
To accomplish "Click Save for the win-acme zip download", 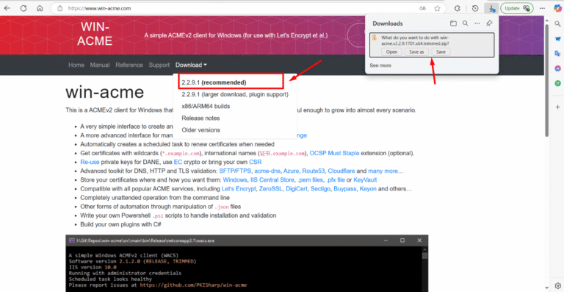I will 441,51.
